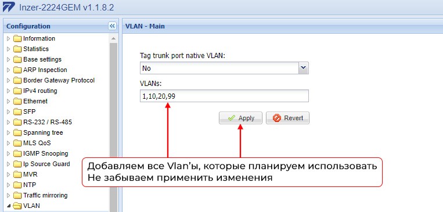Viewport: 443px width, 212px height.
Task: Select the NTP tree item label
Action: tap(30, 185)
